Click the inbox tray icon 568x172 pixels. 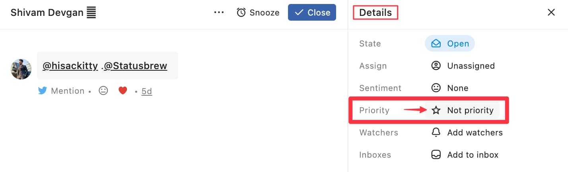click(436, 155)
